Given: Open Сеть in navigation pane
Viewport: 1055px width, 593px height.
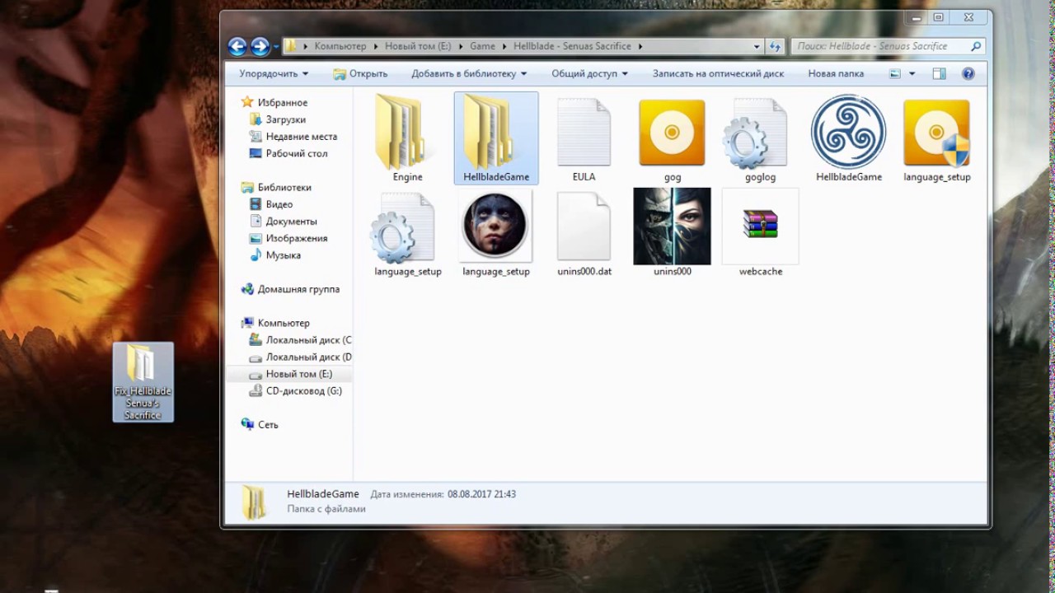Looking at the screenshot, I should [268, 425].
